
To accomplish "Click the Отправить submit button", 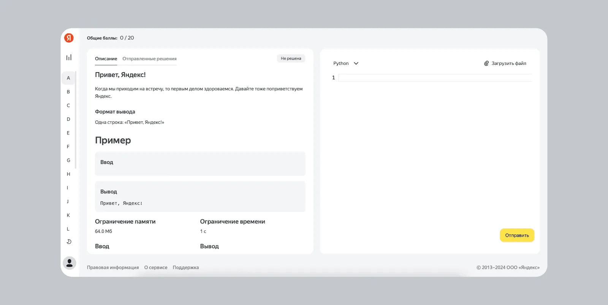I will [x=517, y=235].
